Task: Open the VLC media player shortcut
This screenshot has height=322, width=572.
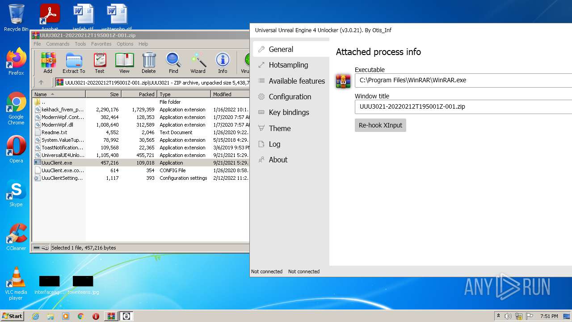Action: click(16, 284)
